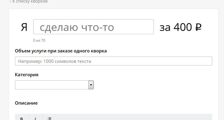Image resolution: width=224 pixels, height=120 pixels.
Task: Click the 'Например: 1000 символов текста' field
Action: 114,61
